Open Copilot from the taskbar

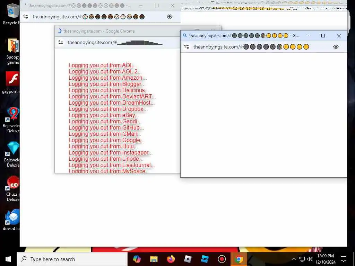click(137, 259)
